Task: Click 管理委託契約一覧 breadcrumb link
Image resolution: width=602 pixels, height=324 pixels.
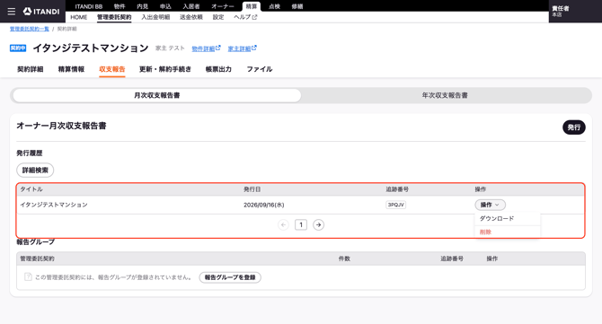Action: click(x=30, y=29)
